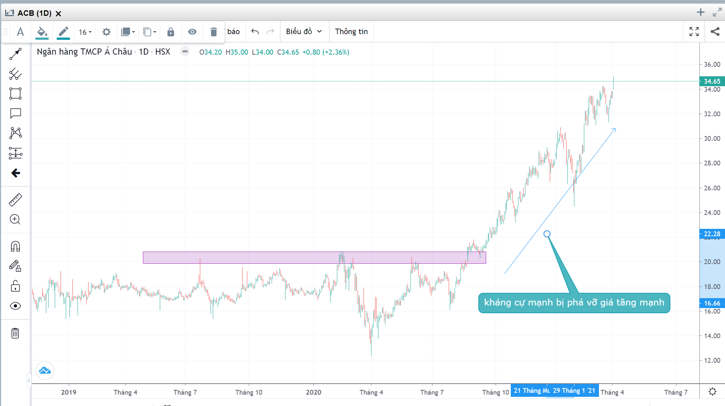725x406 pixels.
Task: Select the trend line drawing tool
Action: pyautogui.click(x=15, y=54)
